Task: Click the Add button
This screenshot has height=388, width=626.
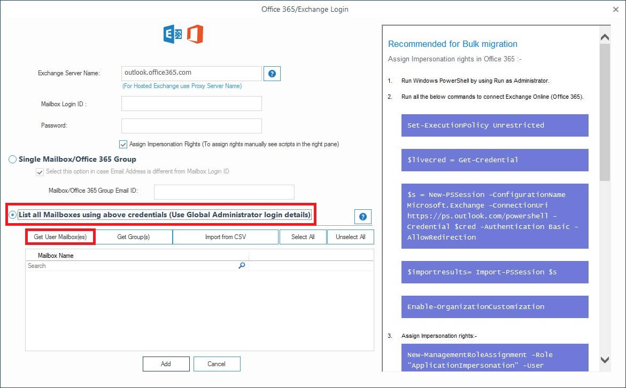Action: [166, 363]
